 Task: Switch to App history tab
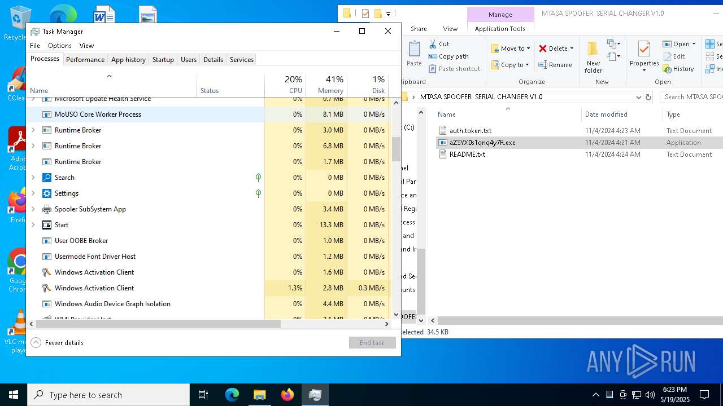128,60
